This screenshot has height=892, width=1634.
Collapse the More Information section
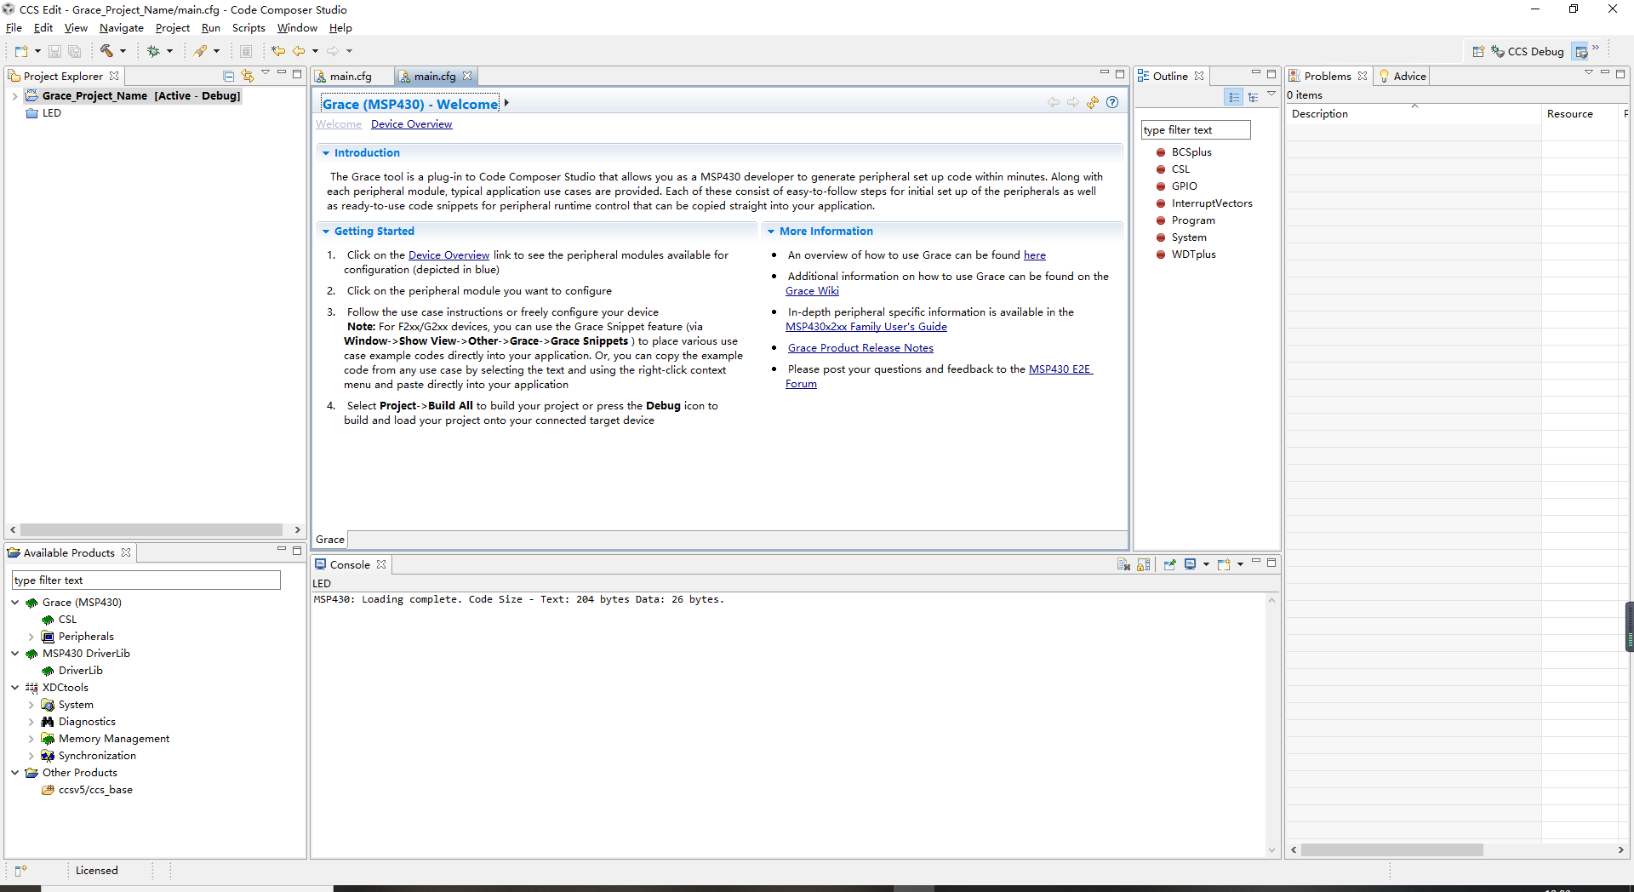pos(771,232)
